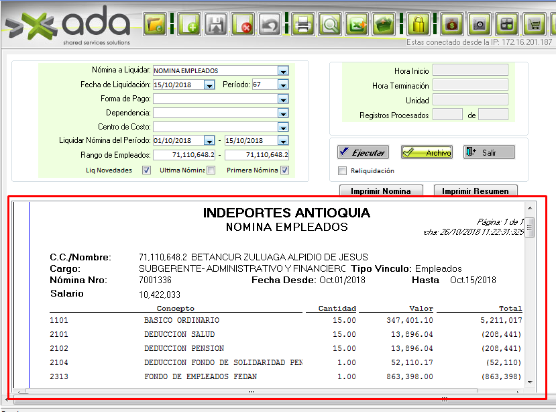Image resolution: width=556 pixels, height=412 pixels.
Task: Click the padlock icon in toolbar
Action: coord(419,25)
